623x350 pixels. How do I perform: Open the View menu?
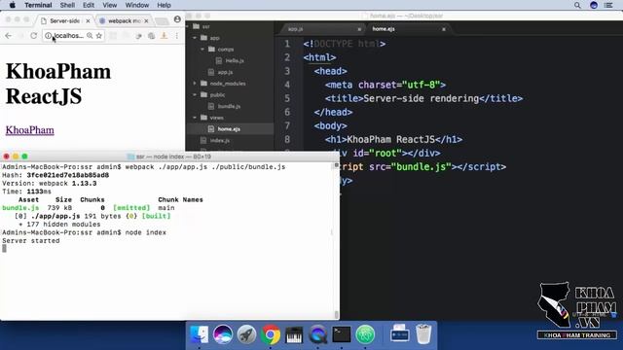[x=110, y=5]
